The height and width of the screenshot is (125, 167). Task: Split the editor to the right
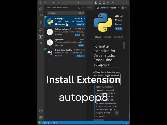(x=123, y=8)
